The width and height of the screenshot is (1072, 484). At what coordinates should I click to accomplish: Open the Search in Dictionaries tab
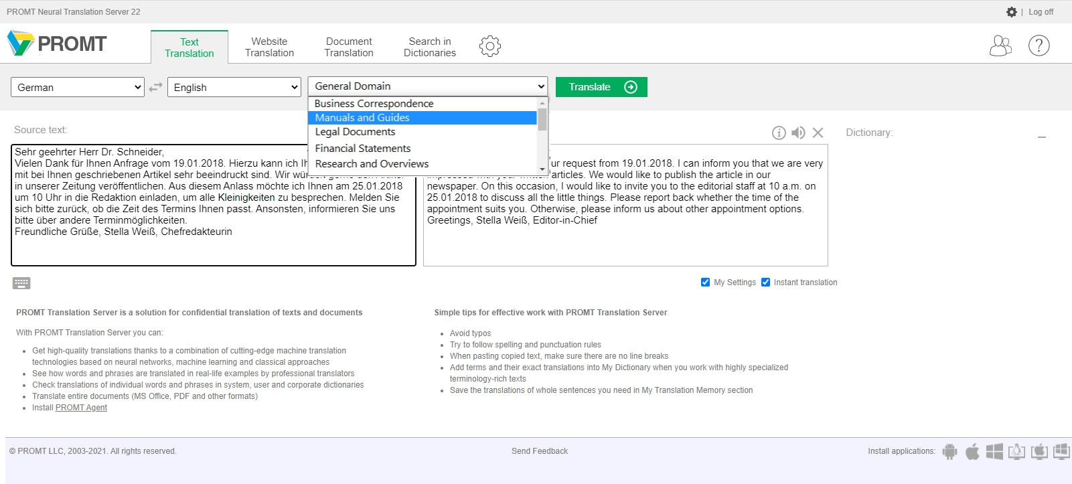(430, 48)
